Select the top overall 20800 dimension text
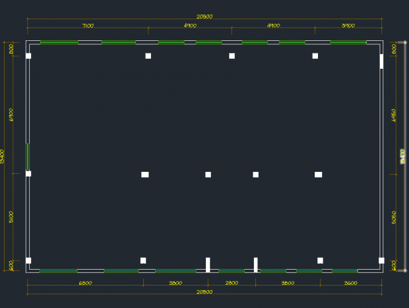The image size is (409, 308). click(204, 17)
